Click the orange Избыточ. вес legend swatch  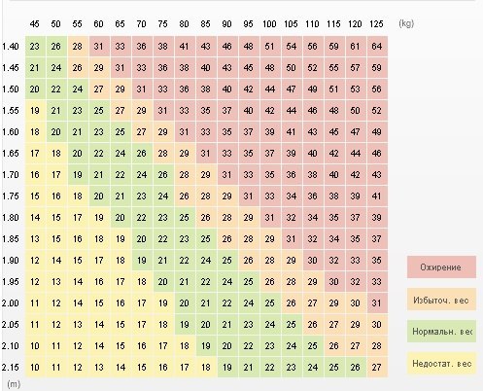click(x=441, y=300)
